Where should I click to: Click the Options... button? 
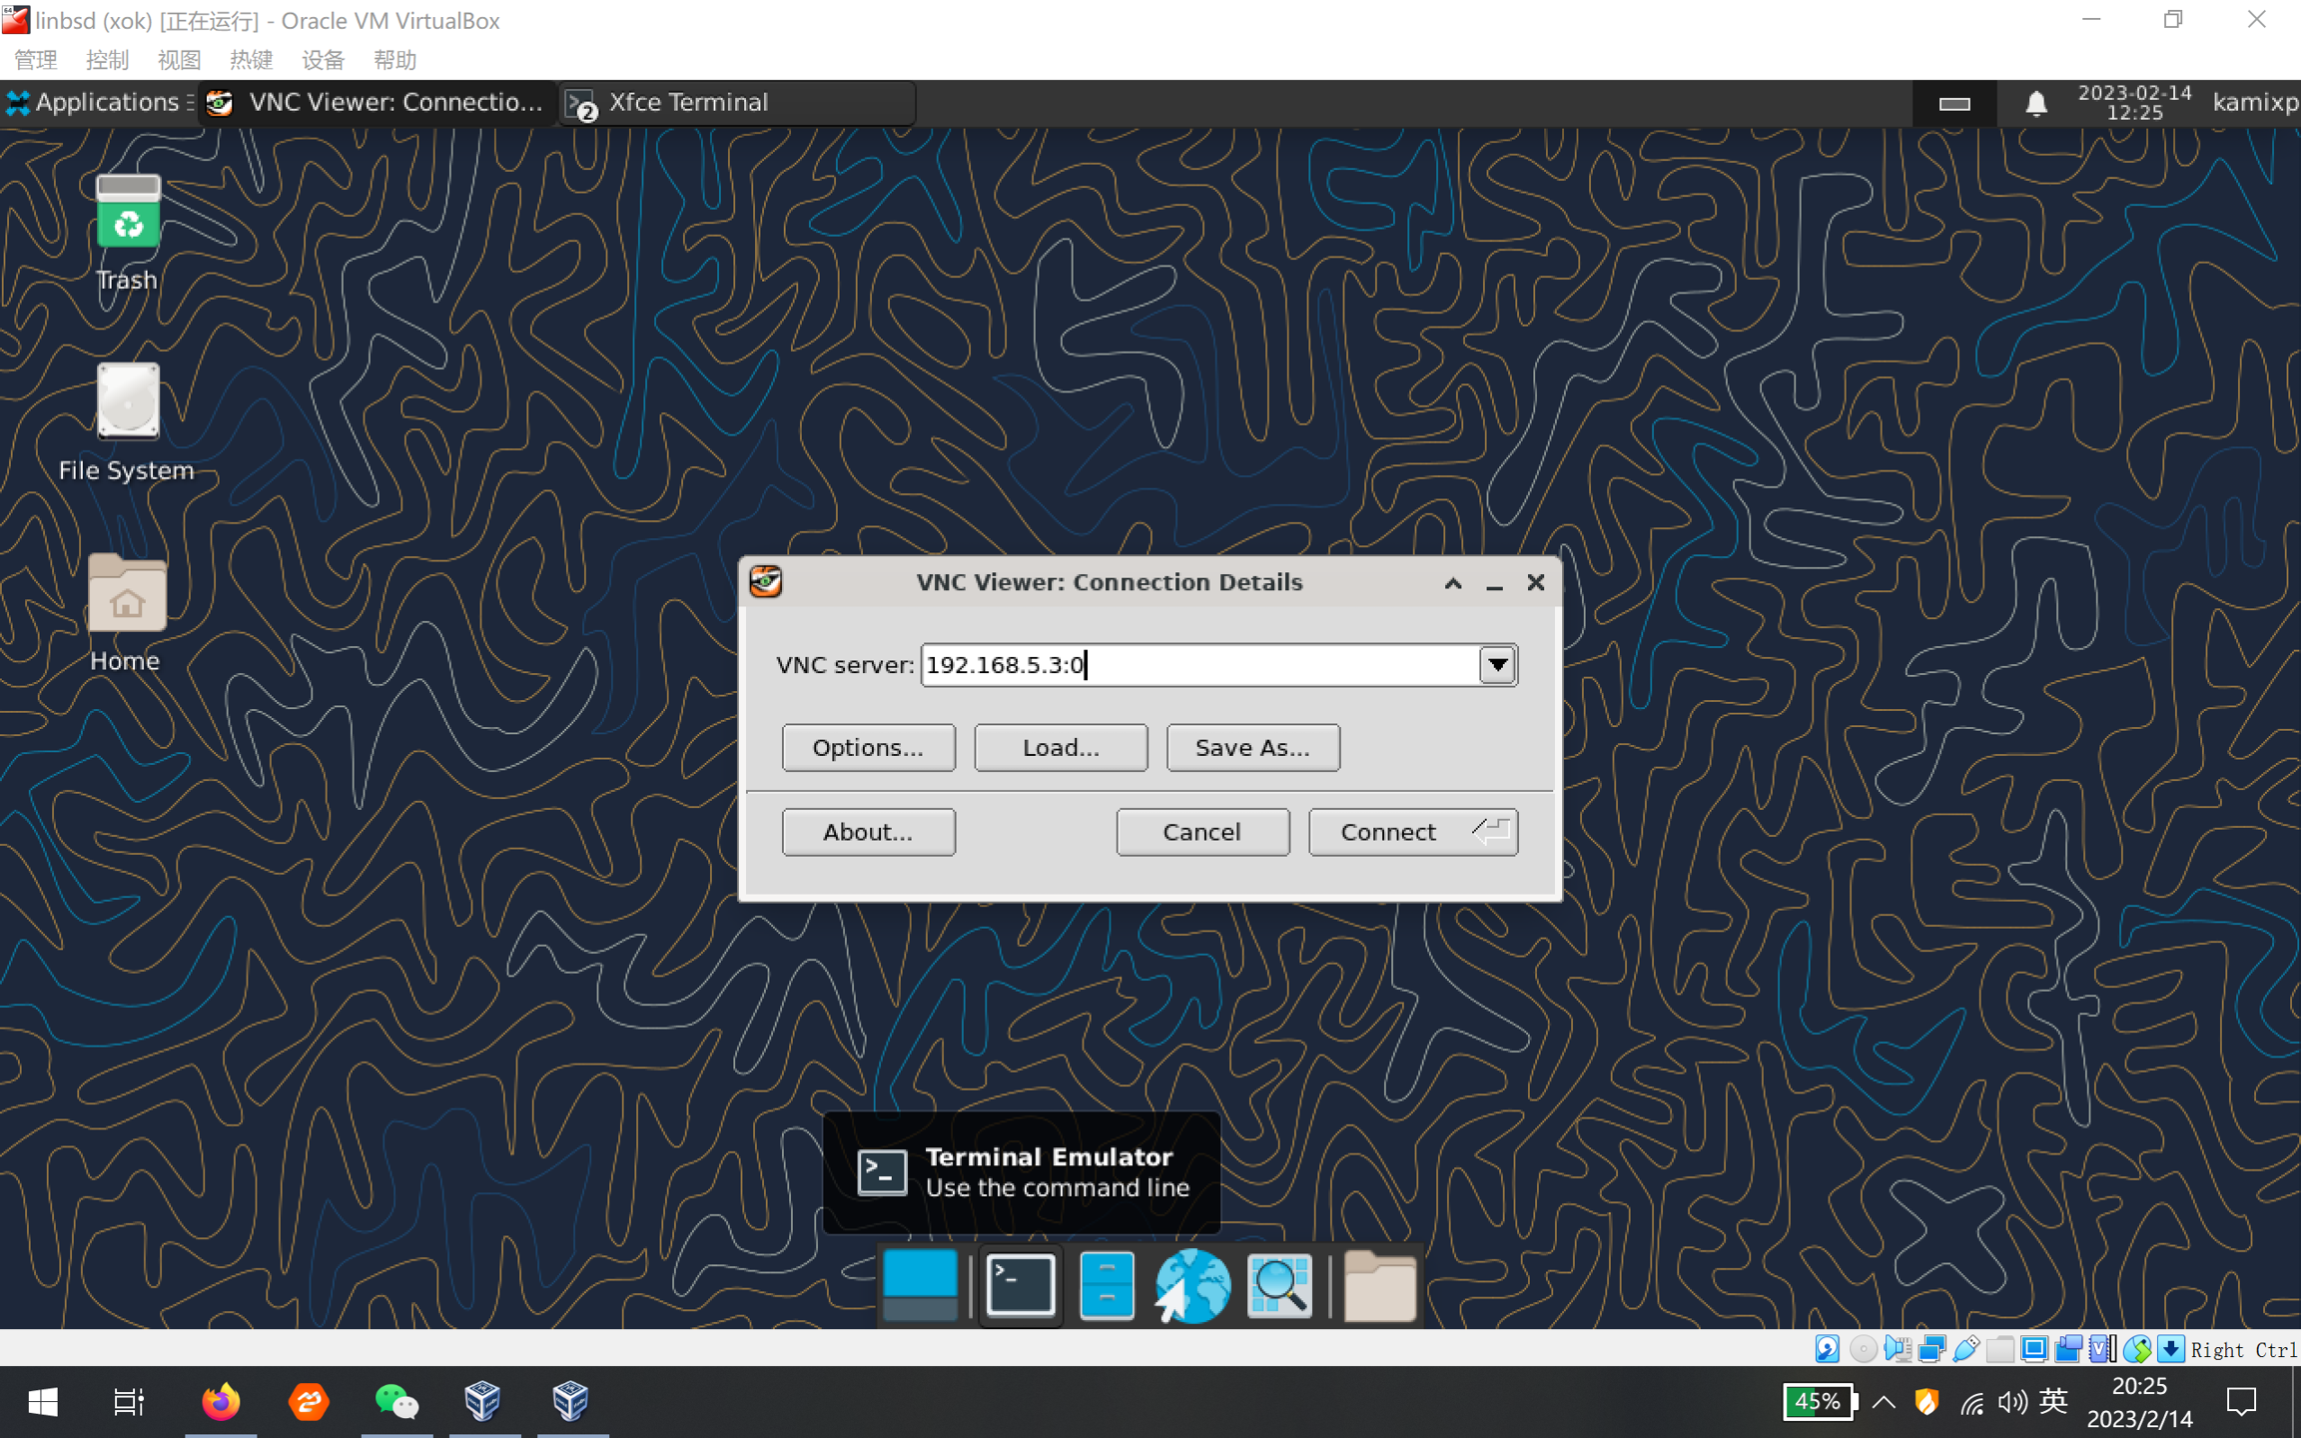coord(868,747)
